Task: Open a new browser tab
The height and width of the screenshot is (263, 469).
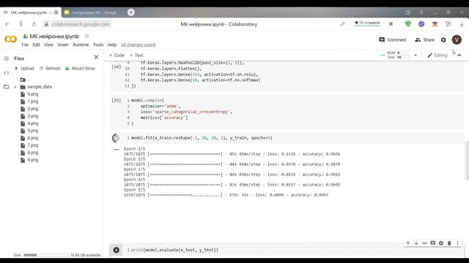Action: click(x=131, y=12)
